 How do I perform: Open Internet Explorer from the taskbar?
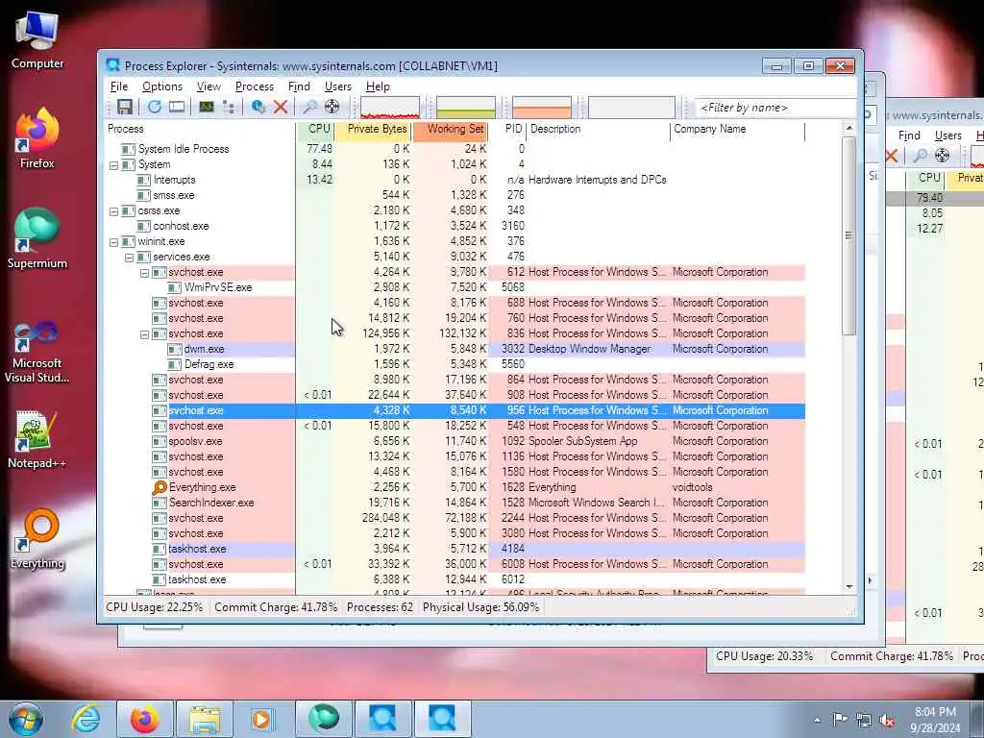point(86,719)
